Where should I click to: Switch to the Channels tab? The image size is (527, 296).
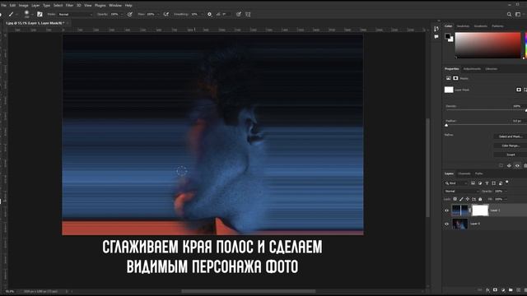click(464, 173)
